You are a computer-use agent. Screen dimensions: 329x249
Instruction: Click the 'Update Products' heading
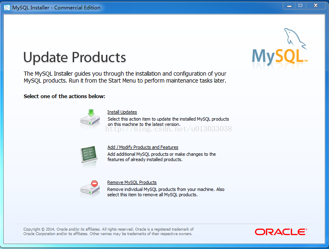[x=74, y=57]
